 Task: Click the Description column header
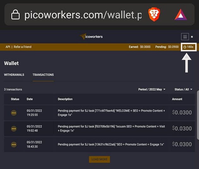(65, 99)
